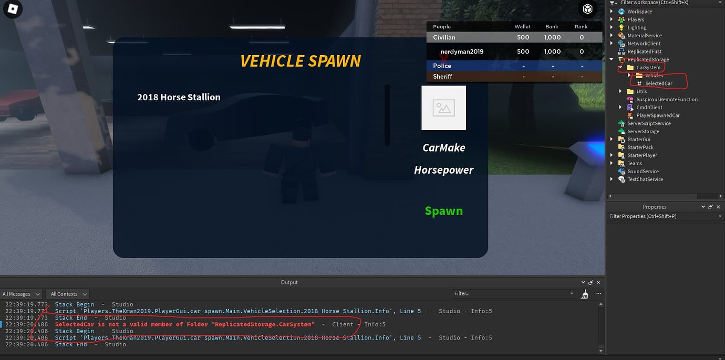The image size is (725, 360).
Task: Open the Output overflow menu with the ellipsis icon
Action: point(599,293)
